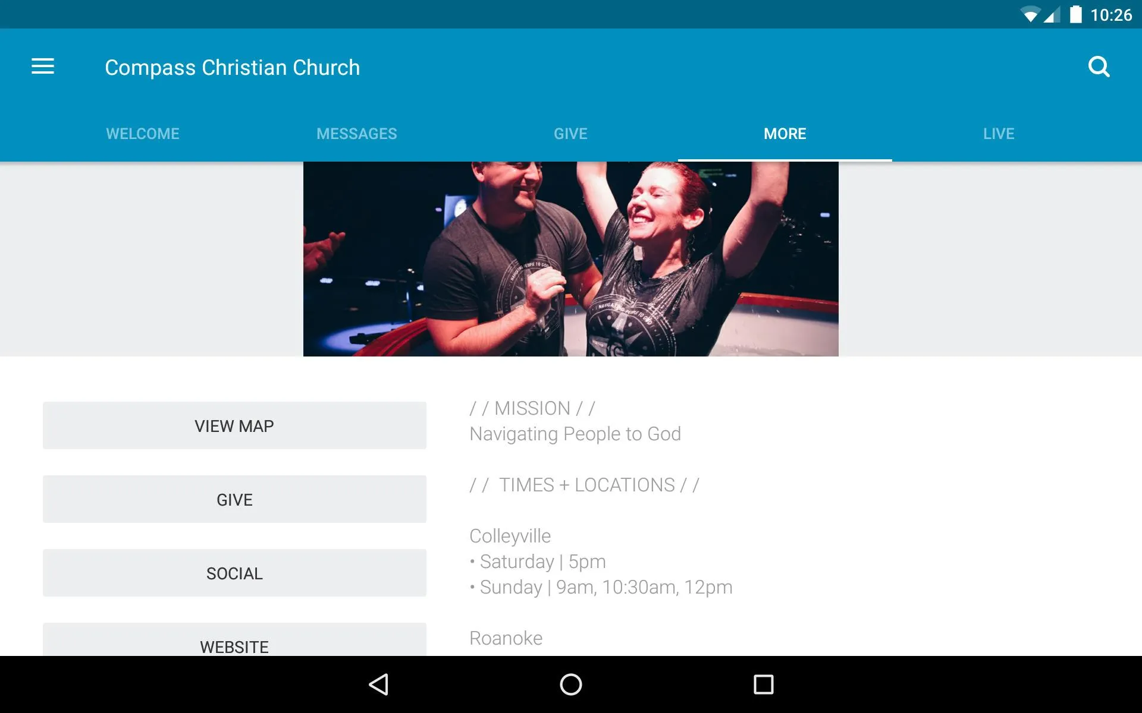Tap the "Navigating People to God" text
This screenshot has height=713, width=1142.
point(575,434)
